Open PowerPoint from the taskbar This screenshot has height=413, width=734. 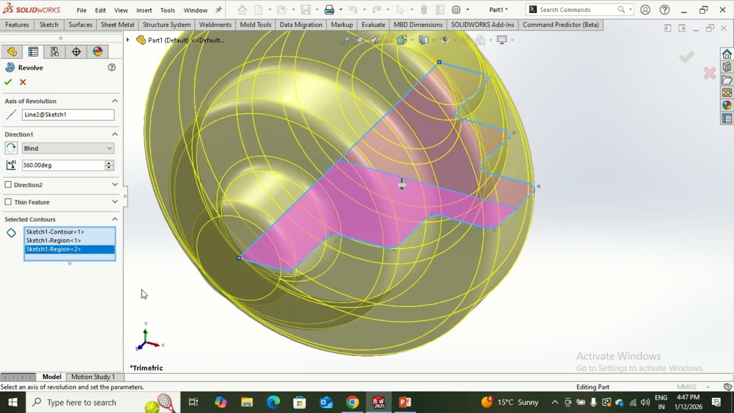(x=405, y=402)
